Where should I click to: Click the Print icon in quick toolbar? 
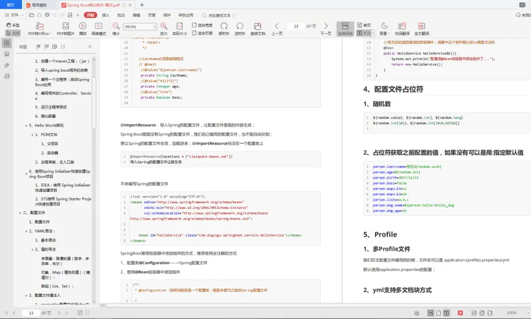point(47,15)
